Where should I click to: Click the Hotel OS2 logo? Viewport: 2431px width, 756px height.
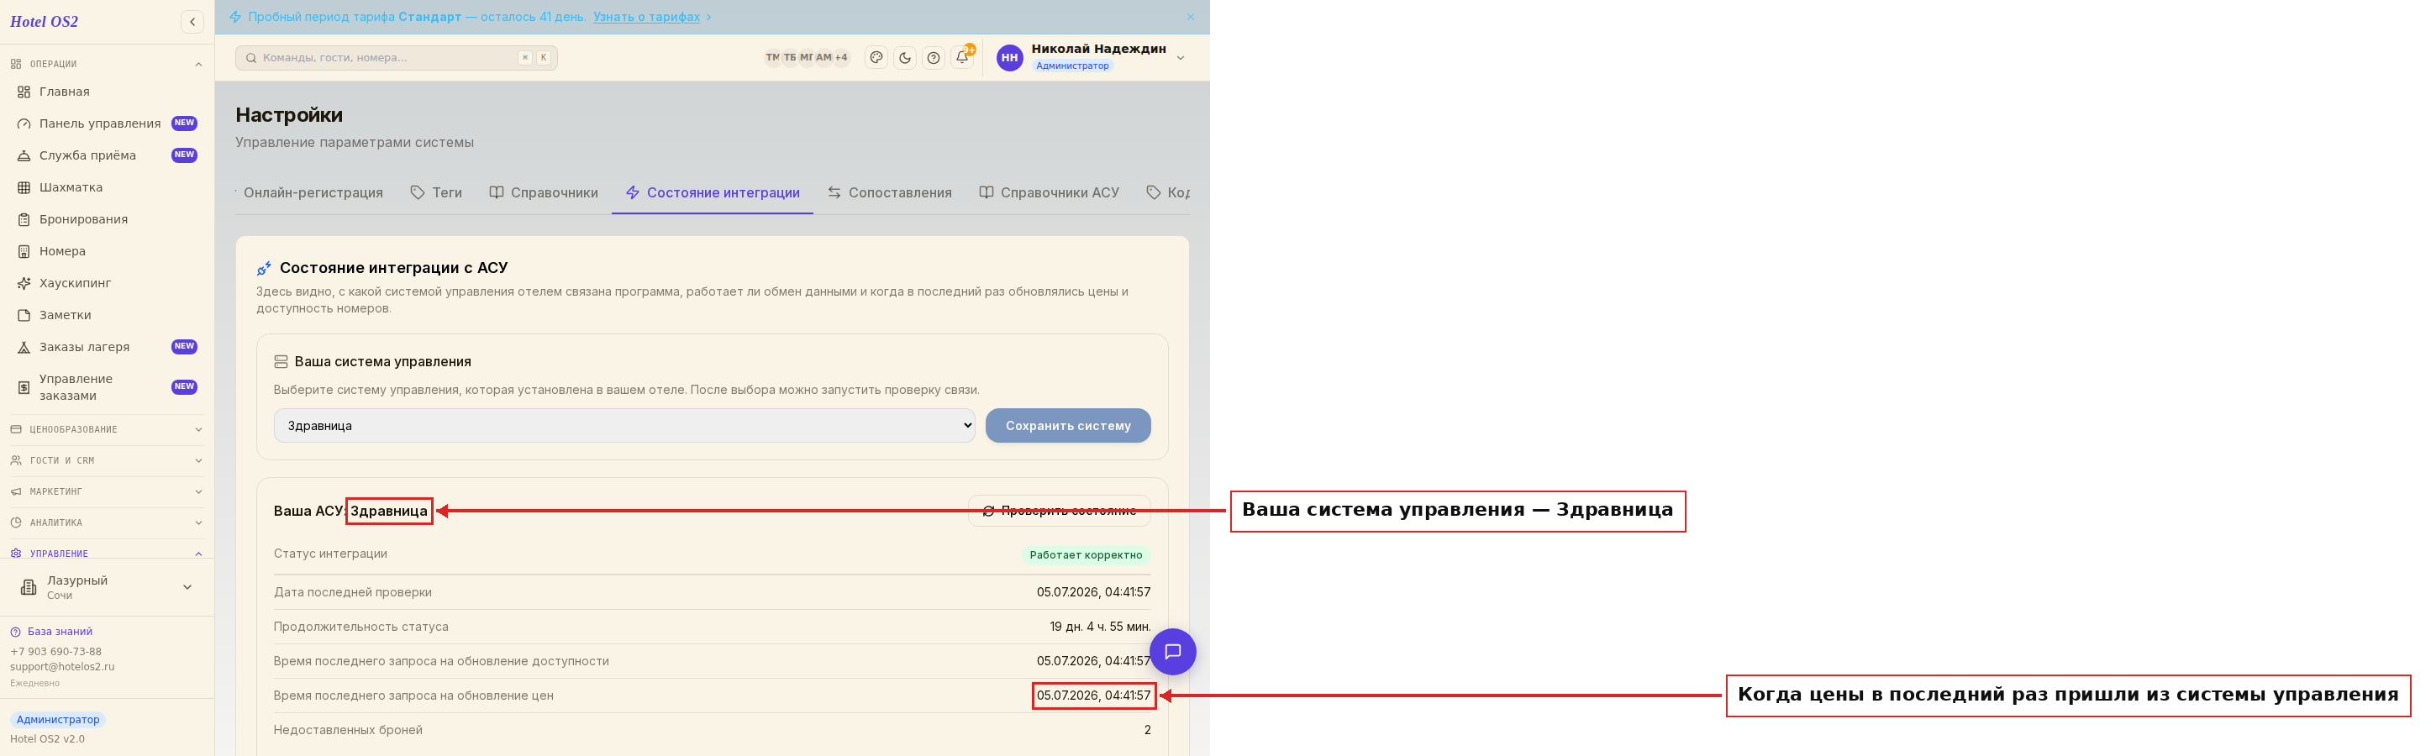coord(45,22)
